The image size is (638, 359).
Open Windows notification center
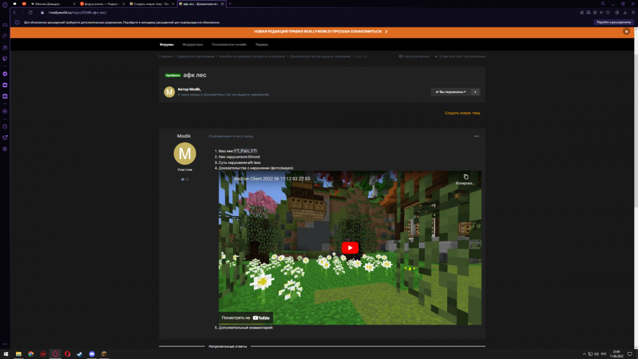pos(630,354)
